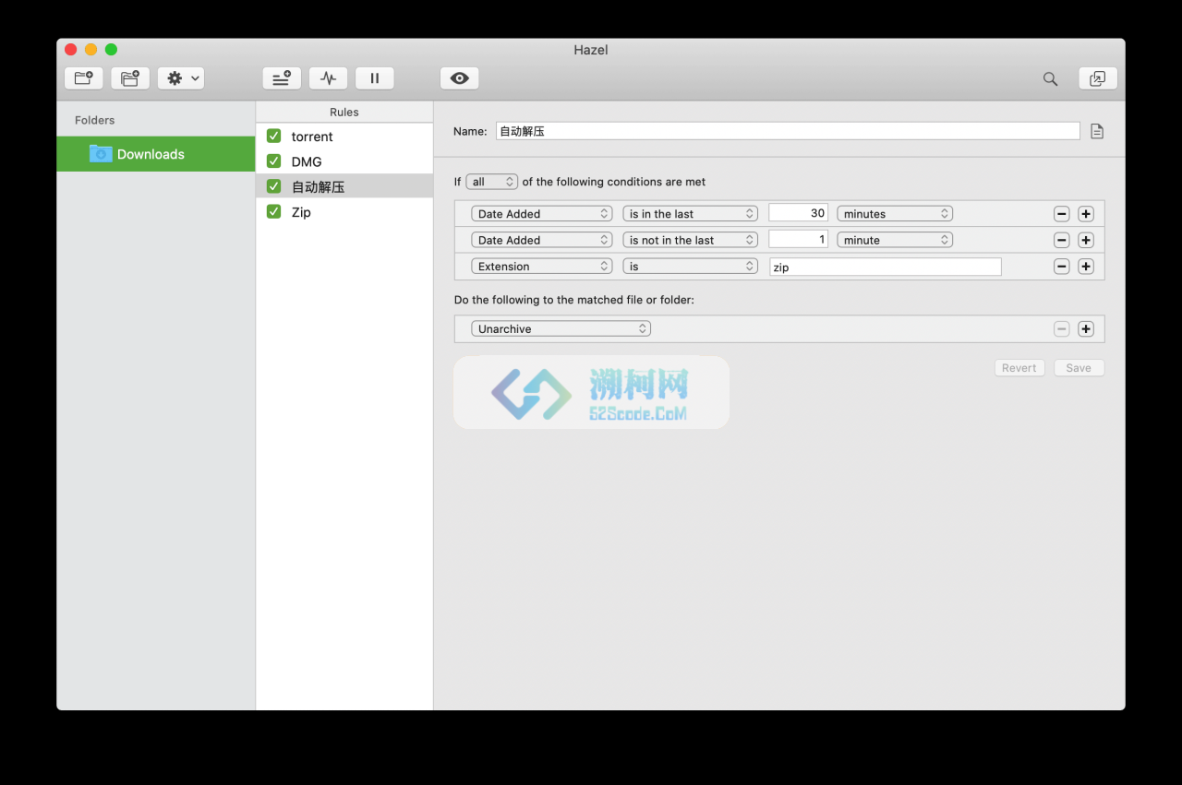Open the Extension attribute dropdown
This screenshot has height=785, width=1182.
(541, 267)
